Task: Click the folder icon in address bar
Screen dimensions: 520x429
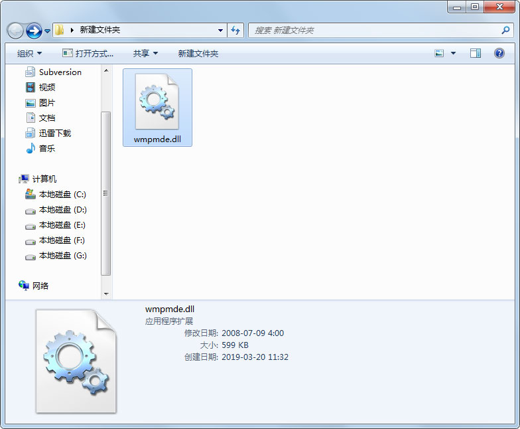Action: [x=60, y=31]
